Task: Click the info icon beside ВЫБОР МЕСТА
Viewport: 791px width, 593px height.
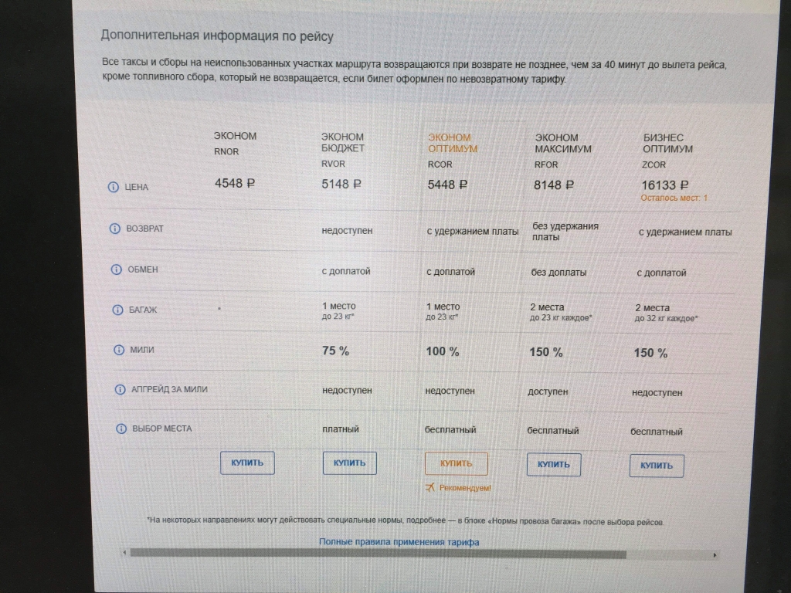Action: 121,429
